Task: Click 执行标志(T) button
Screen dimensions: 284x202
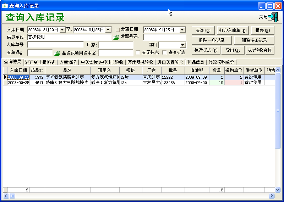Action: (x=206, y=50)
